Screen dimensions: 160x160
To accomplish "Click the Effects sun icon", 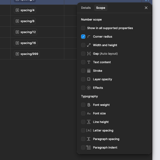I will click(x=89, y=88).
